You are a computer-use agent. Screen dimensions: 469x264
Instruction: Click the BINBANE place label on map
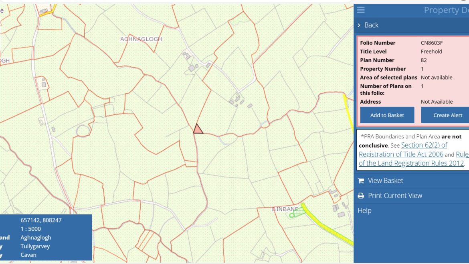(x=285, y=209)
